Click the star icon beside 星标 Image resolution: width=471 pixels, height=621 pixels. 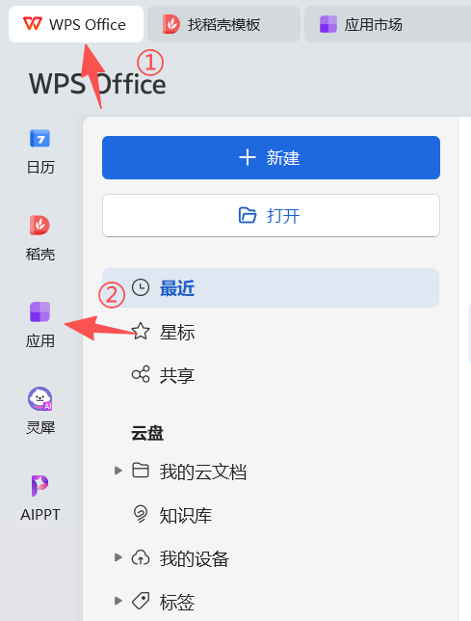pyautogui.click(x=141, y=331)
